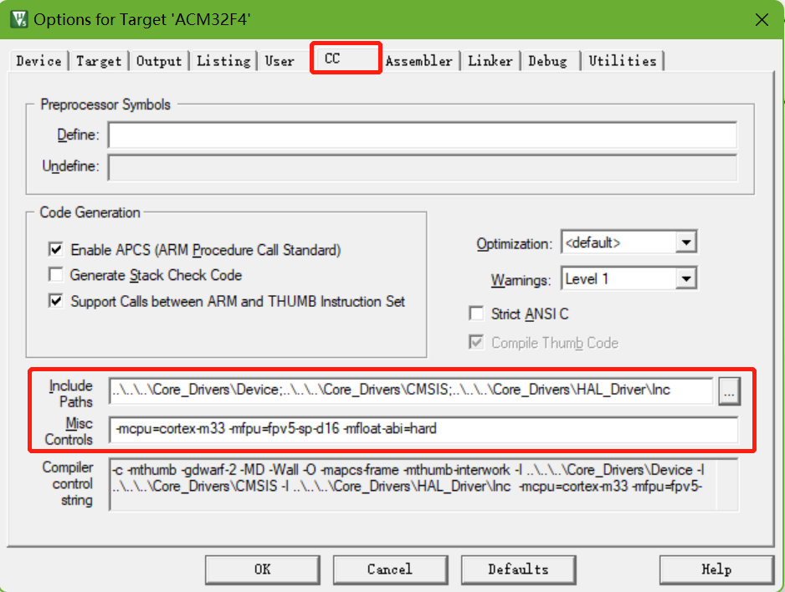
Task: Switch to the Assembler tab
Action: 418,61
